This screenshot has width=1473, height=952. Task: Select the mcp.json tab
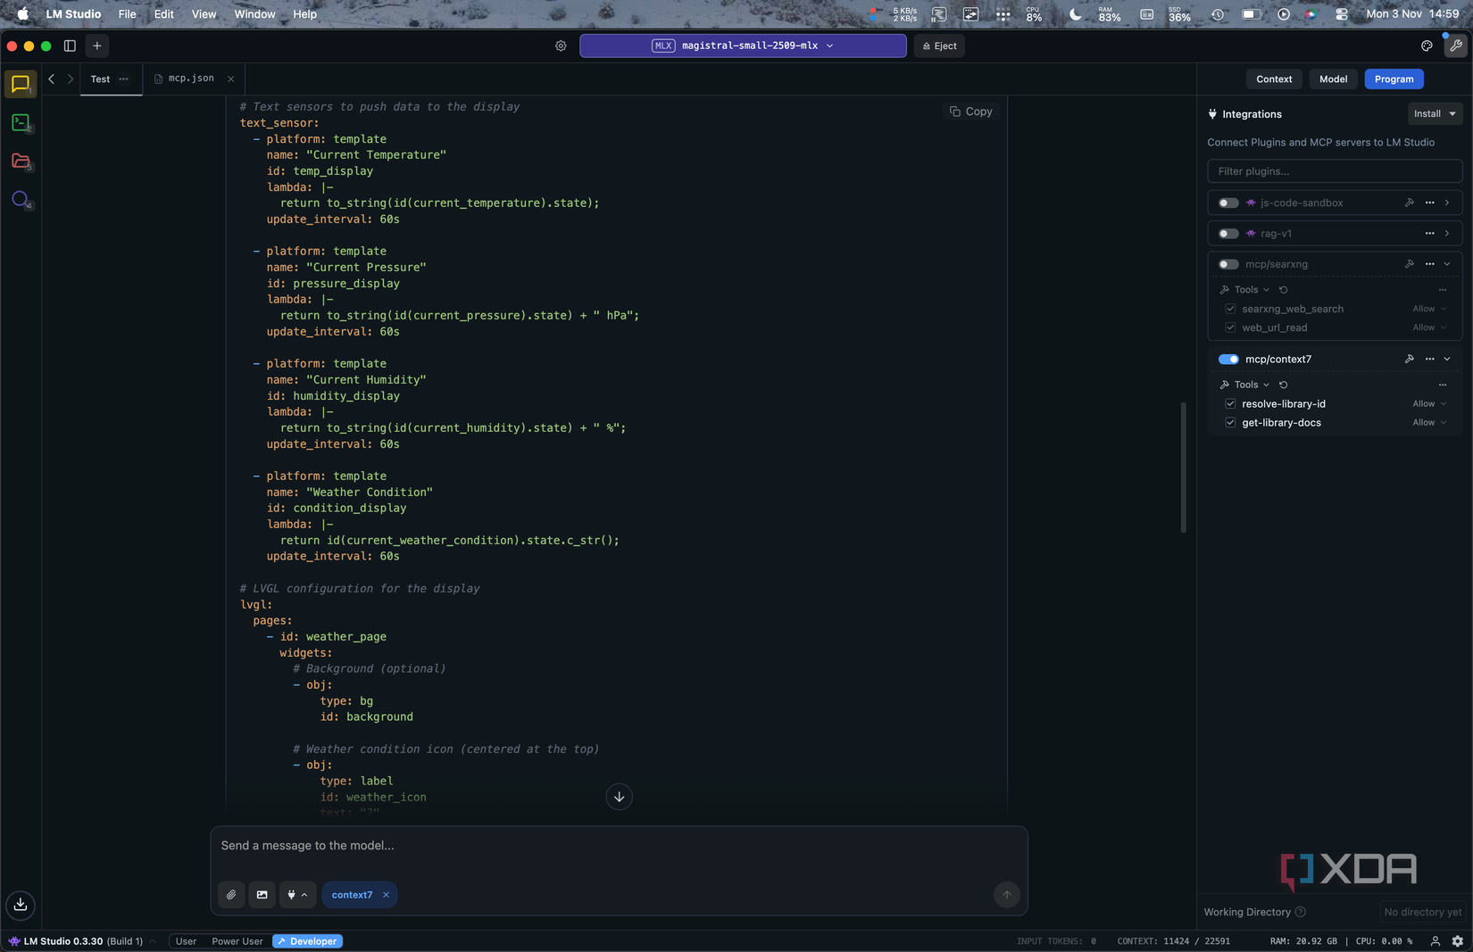pyautogui.click(x=191, y=79)
